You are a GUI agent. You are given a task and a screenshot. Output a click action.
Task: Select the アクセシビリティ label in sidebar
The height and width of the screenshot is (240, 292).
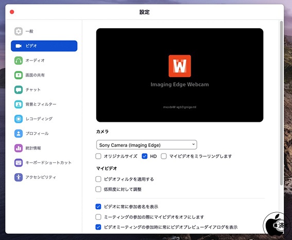(x=41, y=177)
